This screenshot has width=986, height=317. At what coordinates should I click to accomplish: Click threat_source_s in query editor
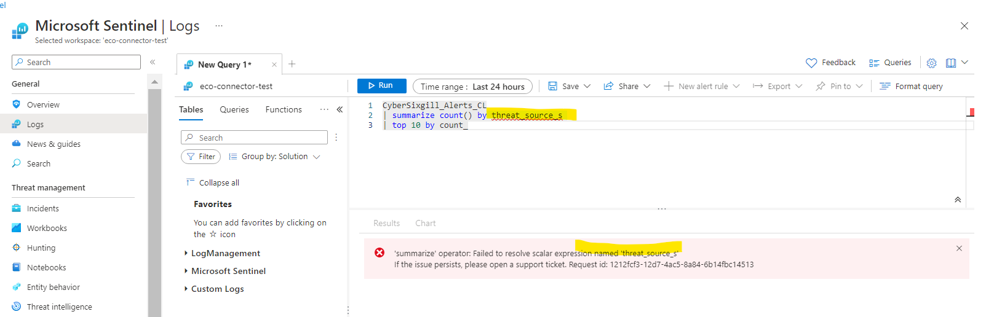[527, 115]
